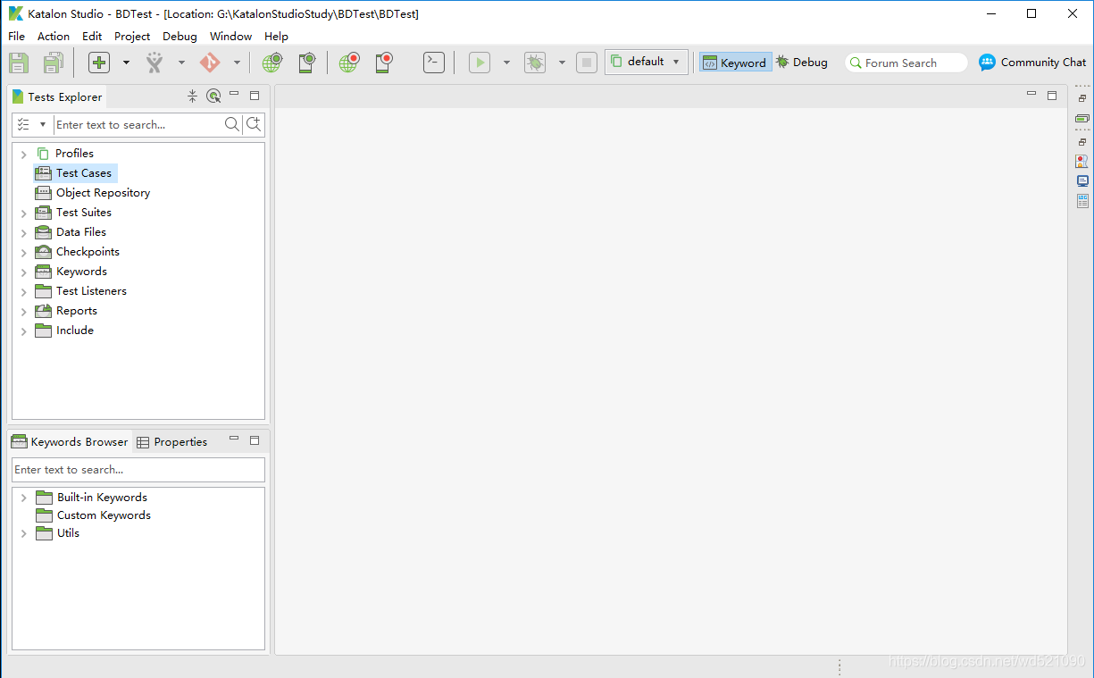The width and height of the screenshot is (1094, 678).
Task: Open the Log Viewer icon in right sidebar
Action: click(x=1082, y=200)
